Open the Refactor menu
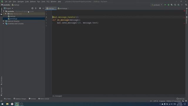188x106 pixels. point(33,1)
